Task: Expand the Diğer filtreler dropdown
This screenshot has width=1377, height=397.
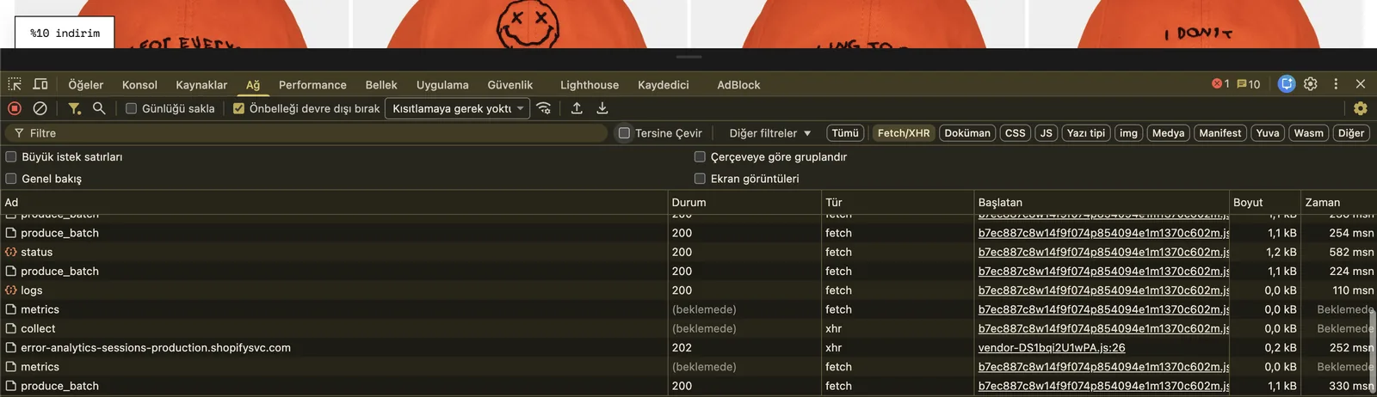Action: coord(769,133)
